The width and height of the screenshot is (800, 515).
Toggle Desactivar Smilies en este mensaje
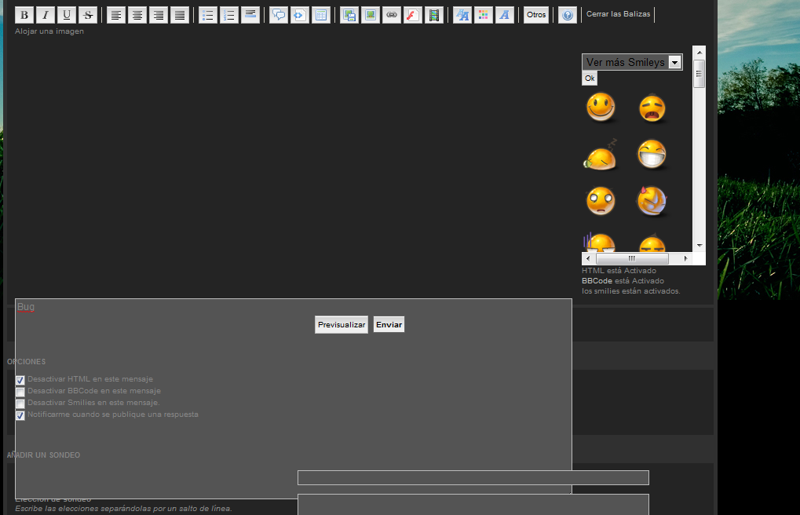click(x=20, y=404)
